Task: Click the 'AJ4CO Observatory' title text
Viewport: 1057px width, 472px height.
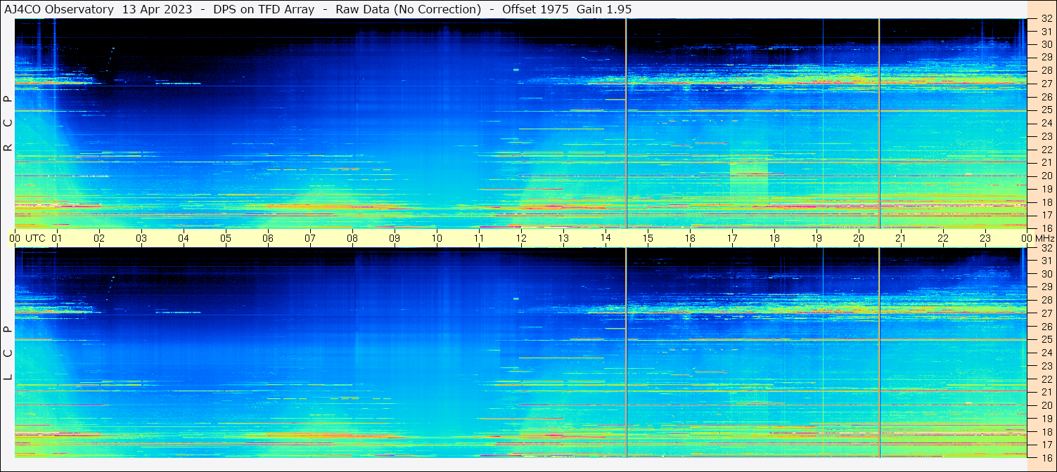Action: (x=59, y=9)
